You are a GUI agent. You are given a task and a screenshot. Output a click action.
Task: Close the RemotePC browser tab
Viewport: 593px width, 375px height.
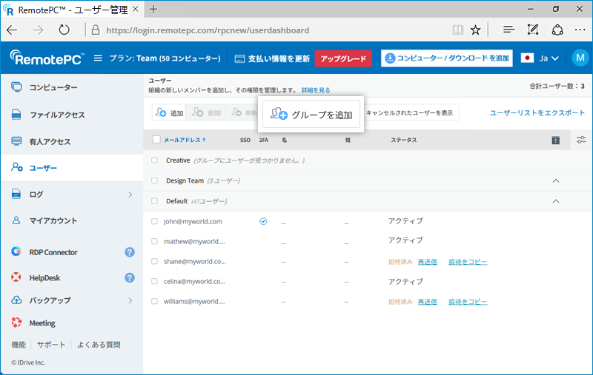pos(136,9)
